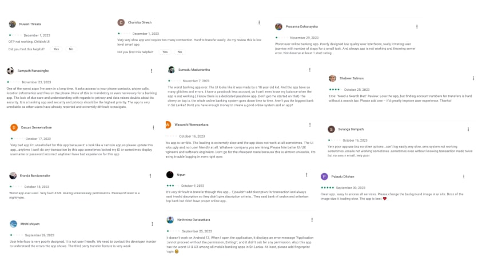Click No under Nuwan Thisara's review

71,49
